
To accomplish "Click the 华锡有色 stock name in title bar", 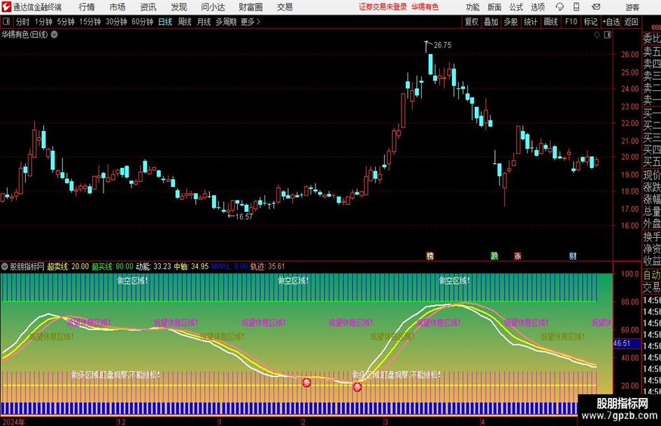I will [x=425, y=7].
